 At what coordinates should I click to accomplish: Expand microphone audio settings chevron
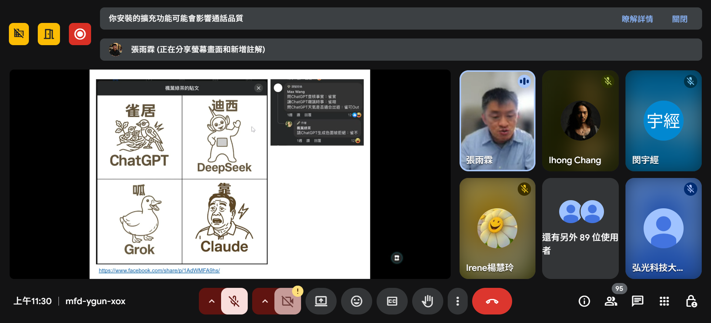pyautogui.click(x=211, y=301)
